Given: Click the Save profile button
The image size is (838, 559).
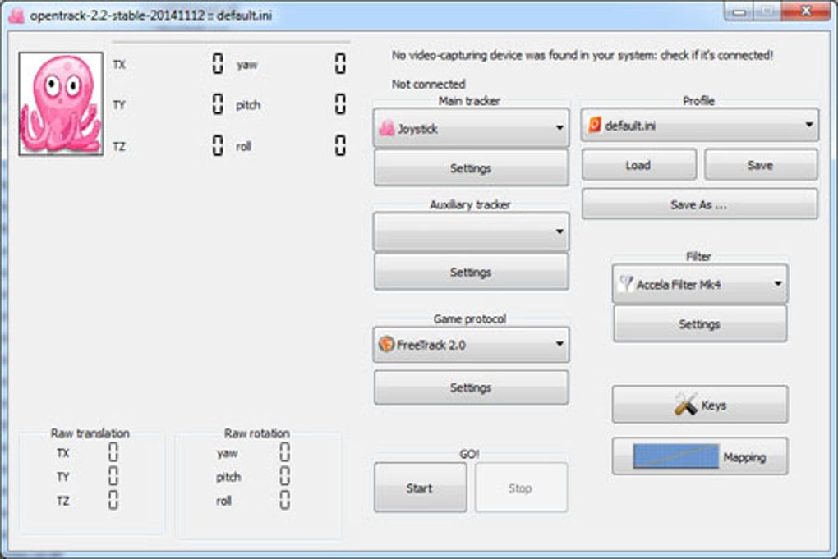Looking at the screenshot, I should [761, 165].
